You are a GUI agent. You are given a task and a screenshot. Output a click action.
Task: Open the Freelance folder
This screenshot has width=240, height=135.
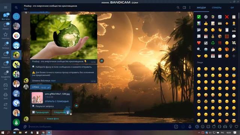[x=6, y=55]
